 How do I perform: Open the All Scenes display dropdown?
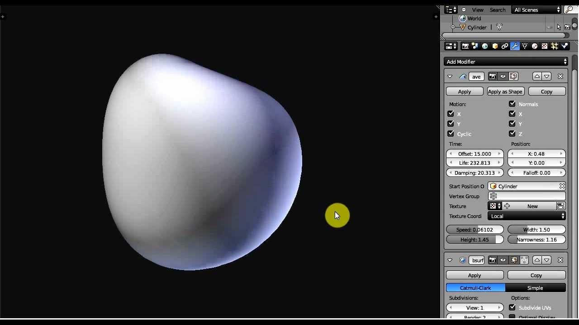(x=537, y=9)
